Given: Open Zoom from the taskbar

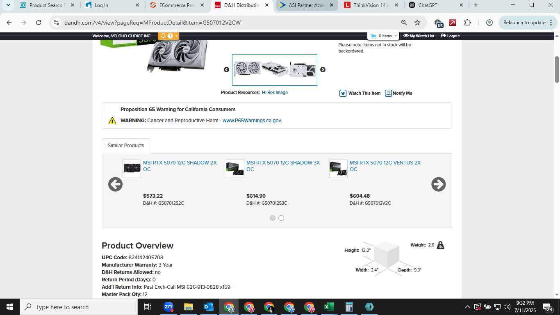Looking at the screenshot, I should pos(168,307).
